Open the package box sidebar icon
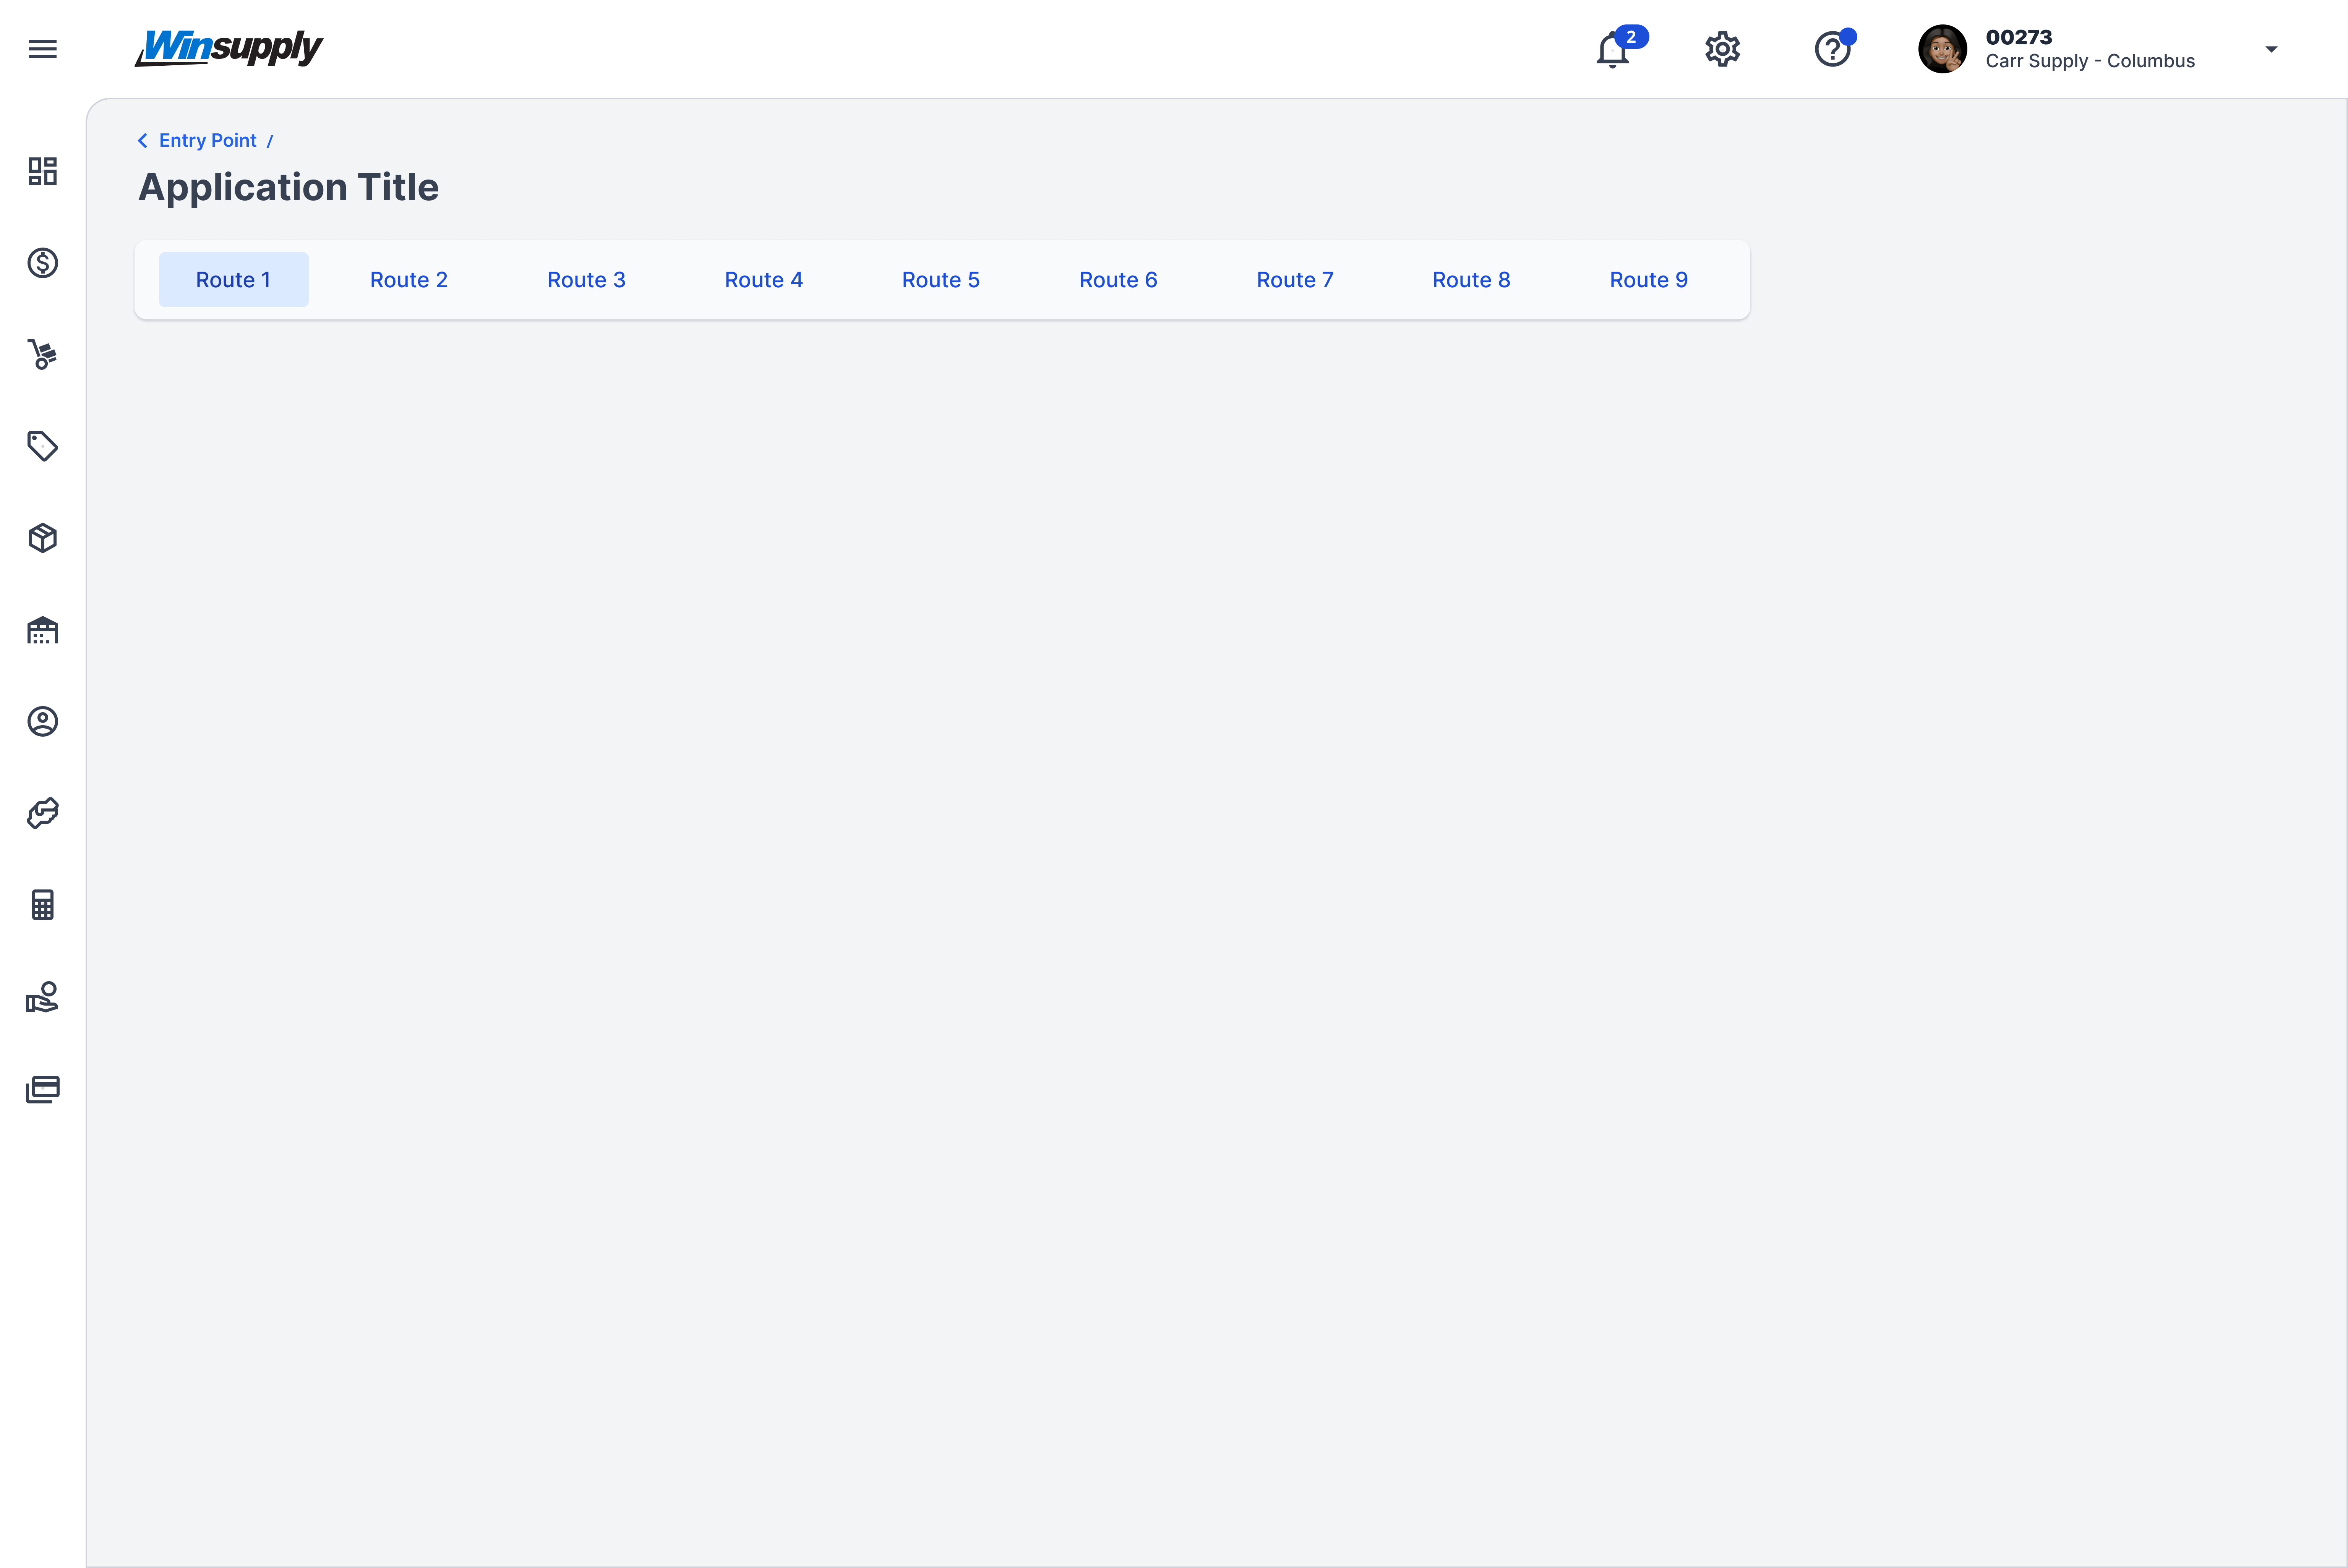 [42, 538]
